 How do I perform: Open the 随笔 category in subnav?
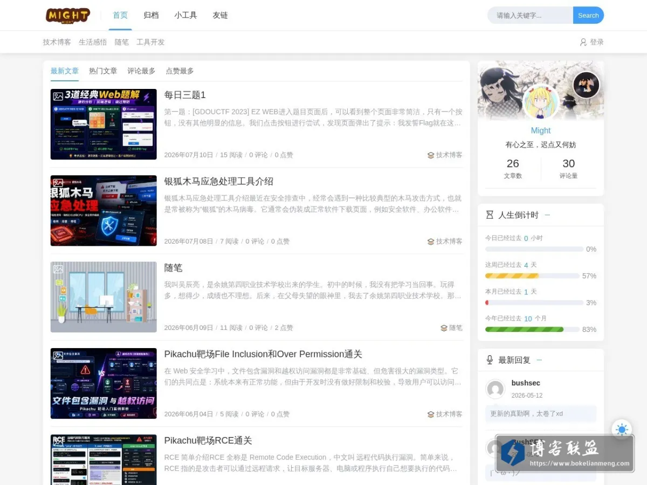(x=122, y=42)
